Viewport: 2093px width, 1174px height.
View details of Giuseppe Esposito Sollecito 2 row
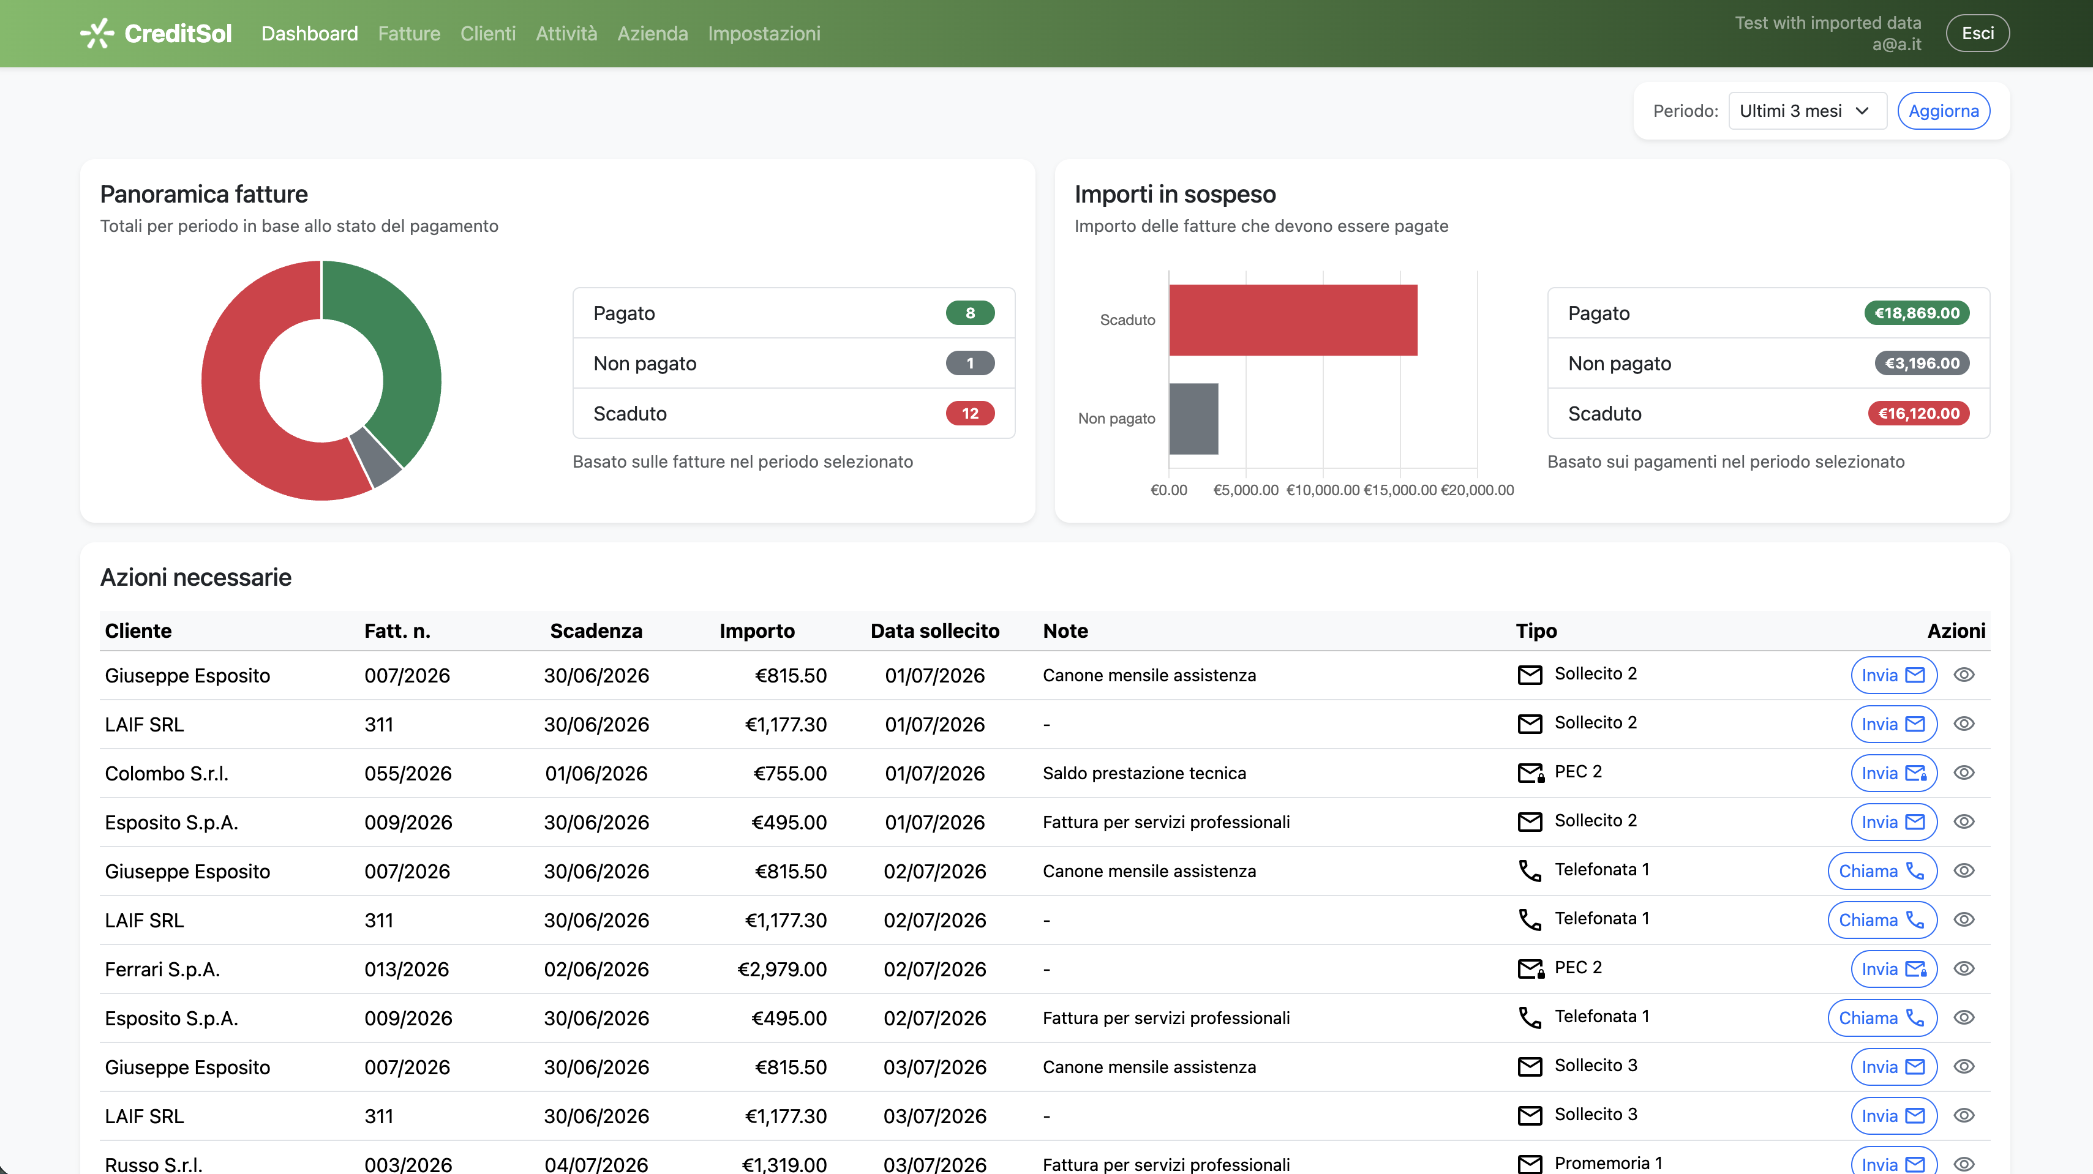pos(1964,675)
